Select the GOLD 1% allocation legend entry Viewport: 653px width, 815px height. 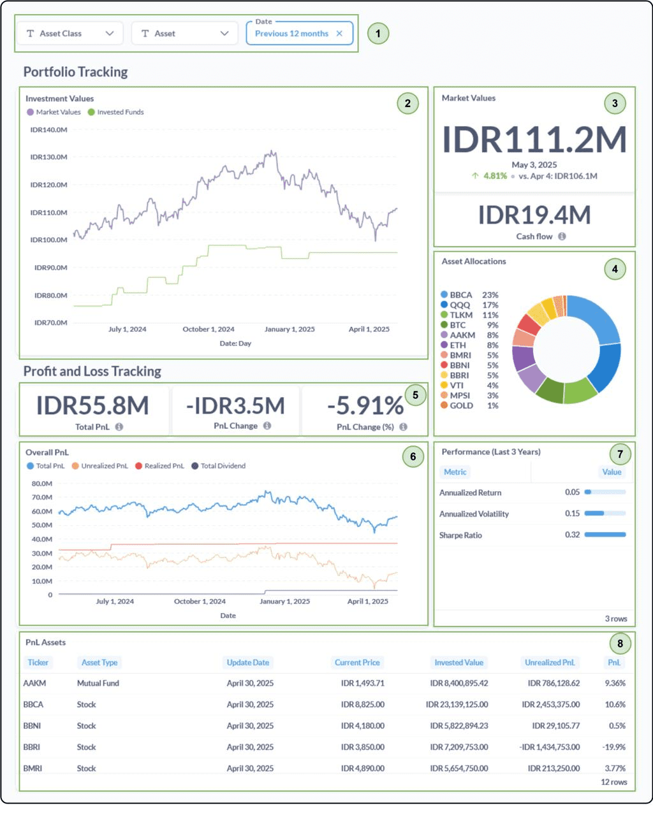coord(469,405)
